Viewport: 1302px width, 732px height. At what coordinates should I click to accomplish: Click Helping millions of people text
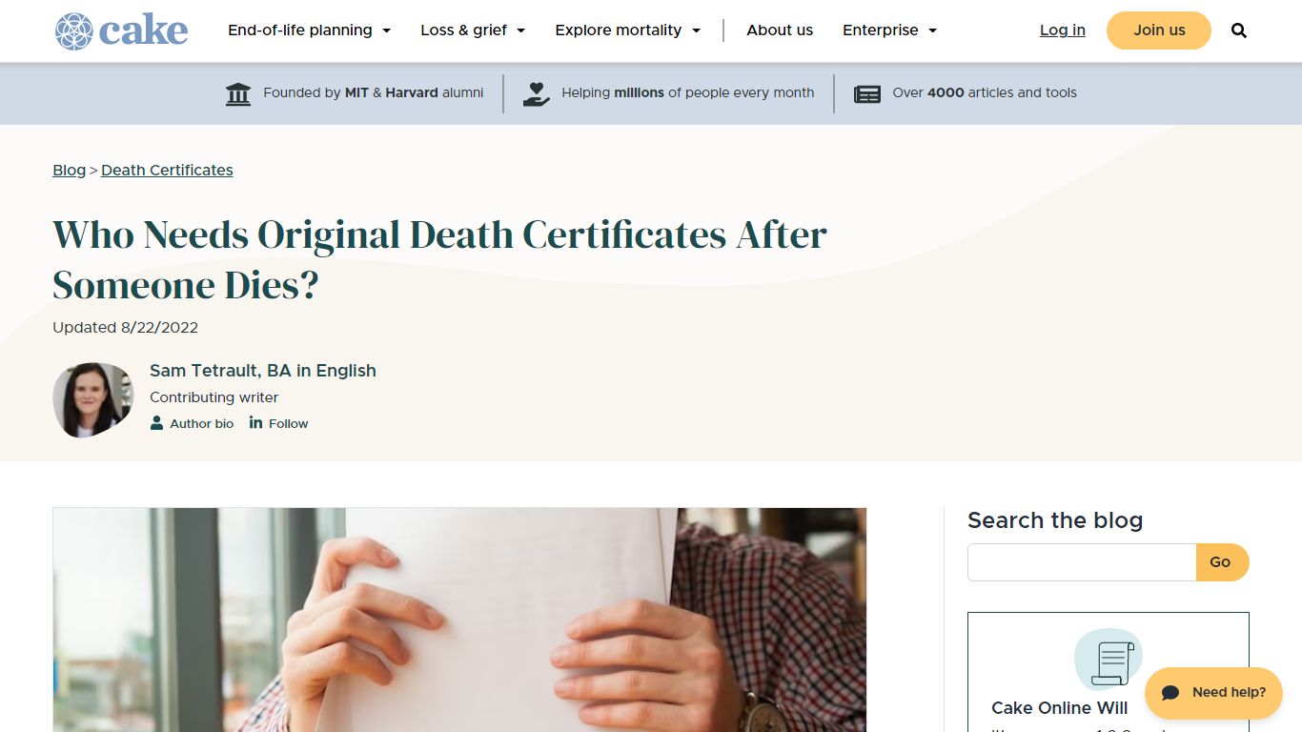tap(688, 93)
